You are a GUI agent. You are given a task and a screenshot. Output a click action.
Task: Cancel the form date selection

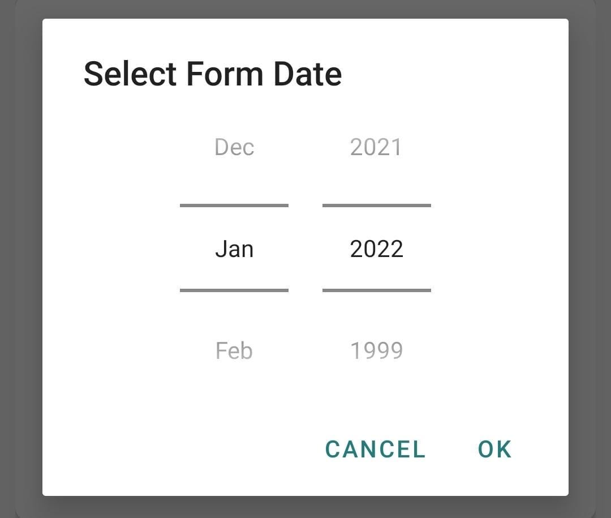tap(374, 449)
